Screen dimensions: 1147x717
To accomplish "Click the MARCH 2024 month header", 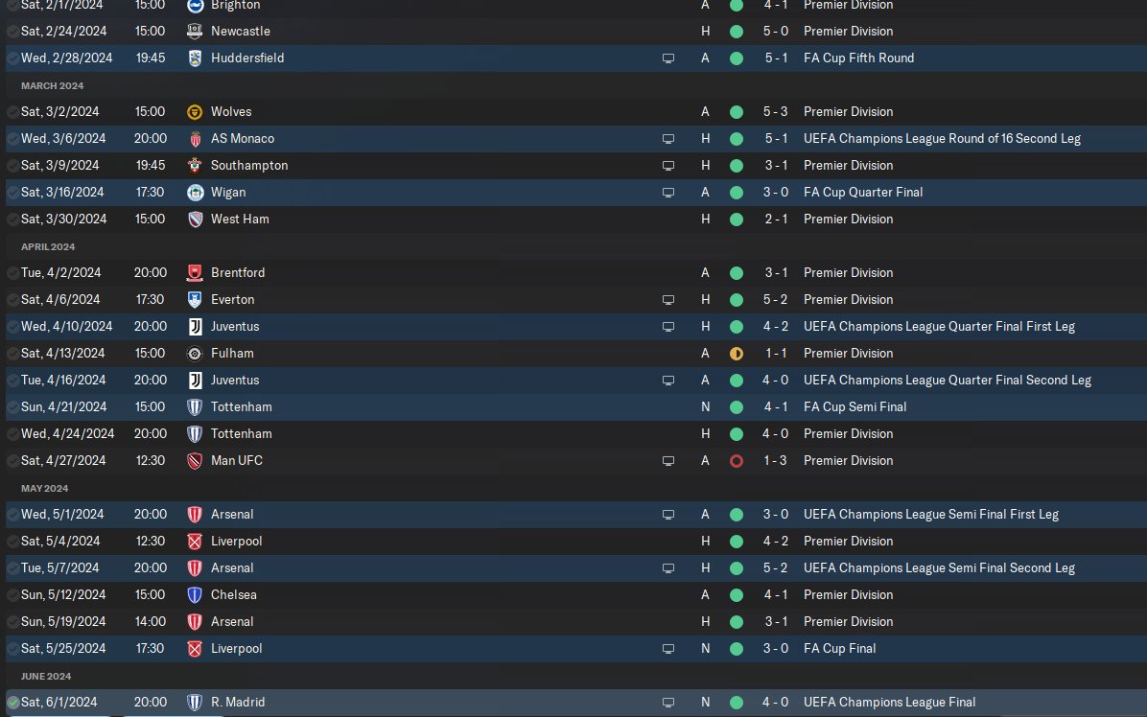I will pos(52,85).
